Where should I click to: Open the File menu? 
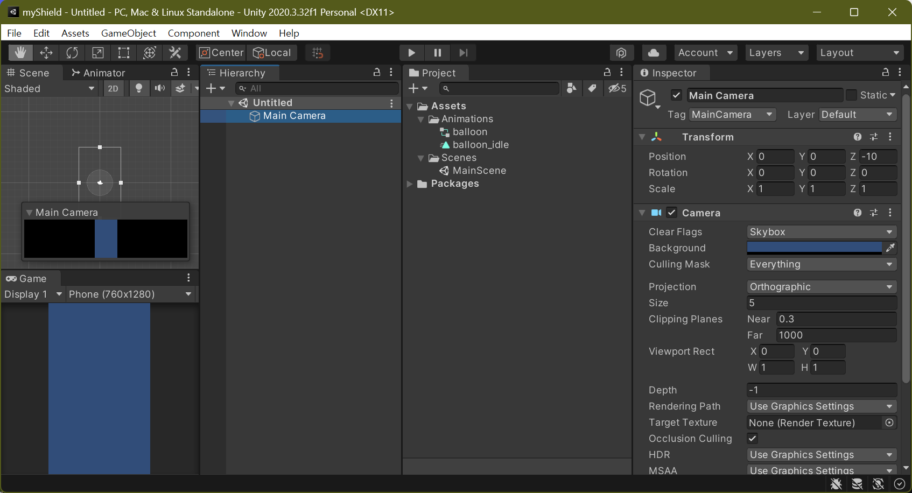click(x=15, y=33)
